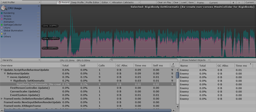
Task: Sort hierarchy by the Time ms column
Action: click(x=143, y=65)
